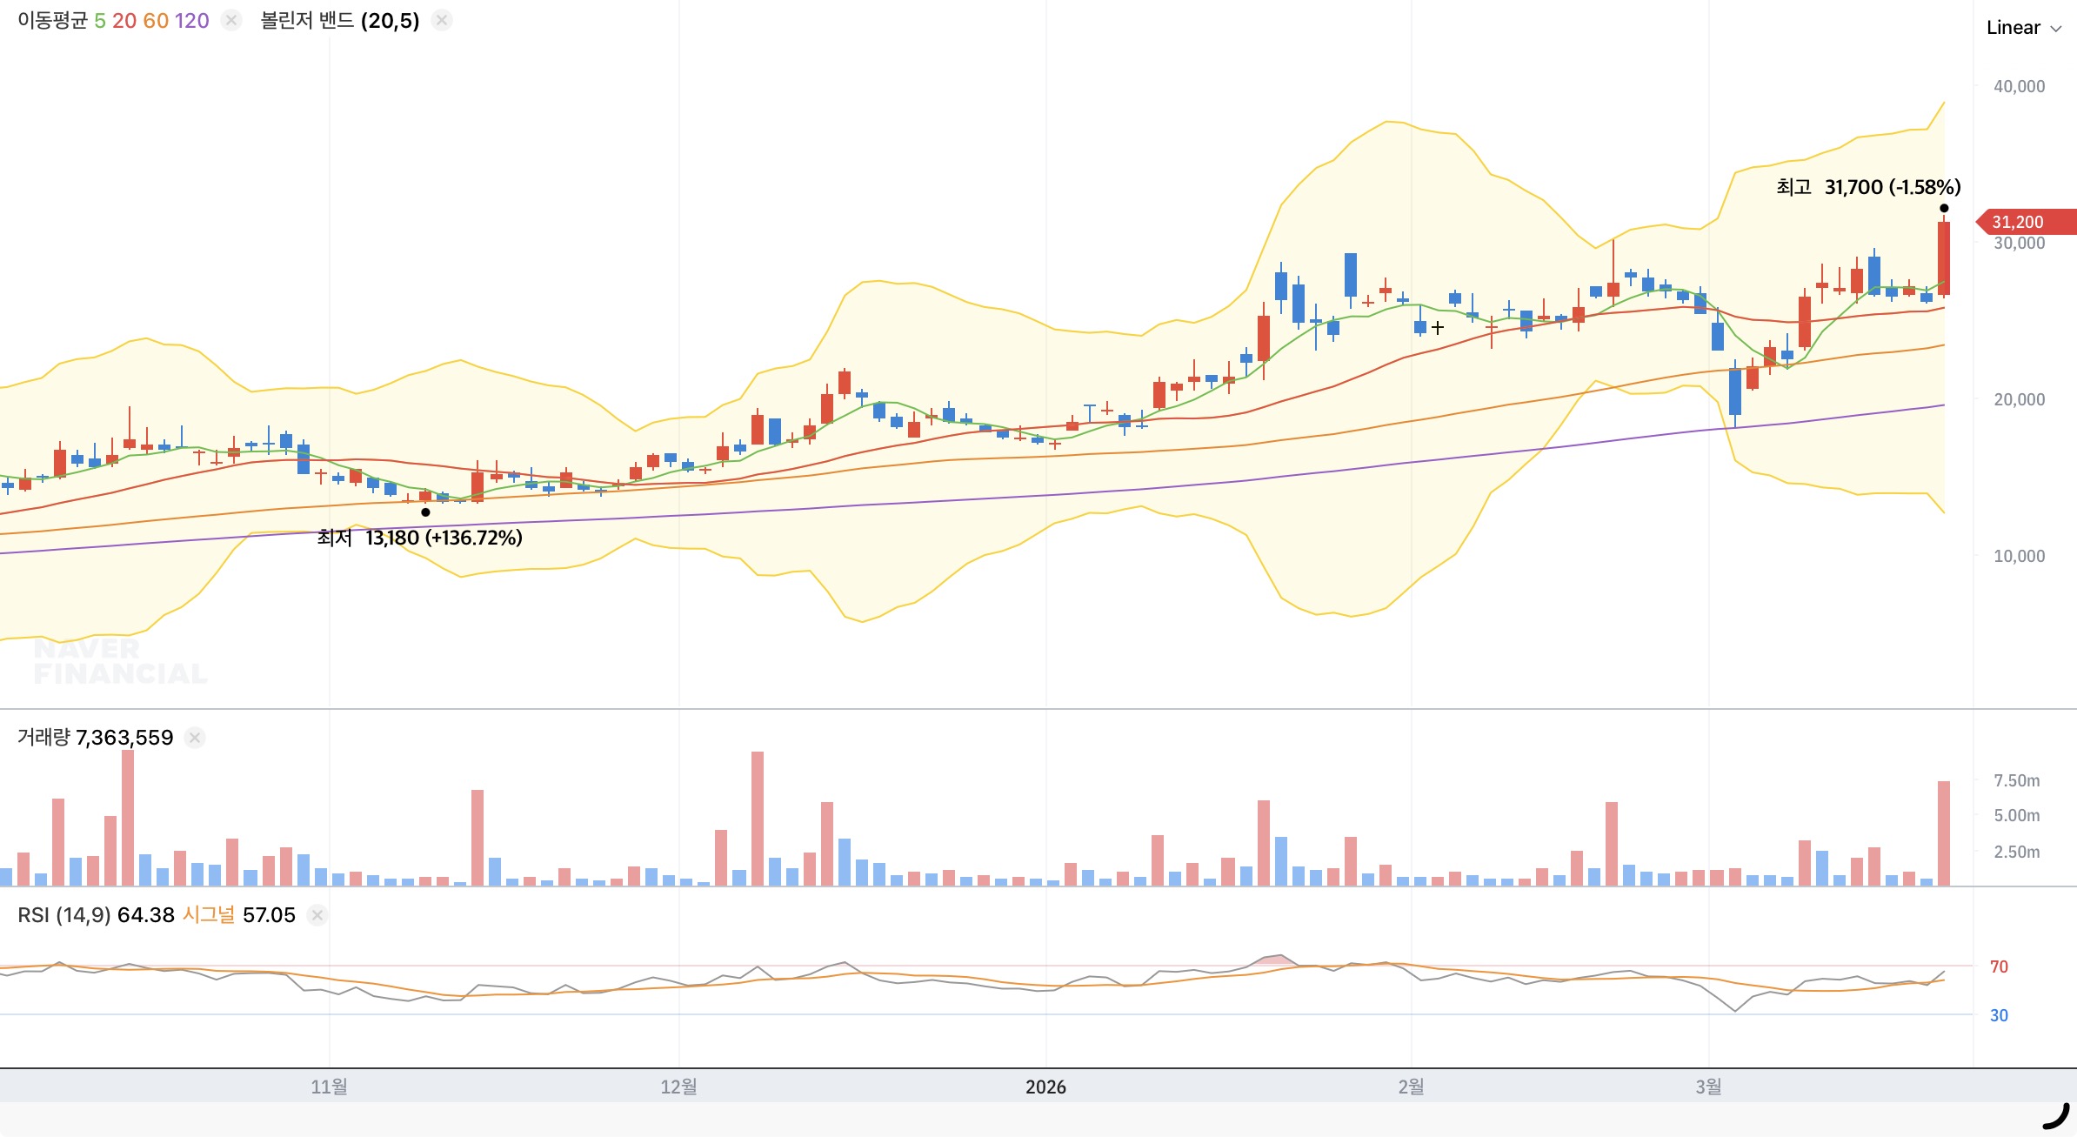This screenshot has width=2077, height=1137.
Task: Click the 이동평균 indicator label
Action: [52, 20]
